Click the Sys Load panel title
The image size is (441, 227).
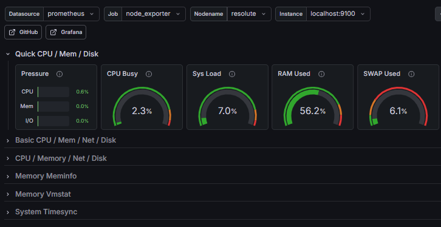pos(207,74)
